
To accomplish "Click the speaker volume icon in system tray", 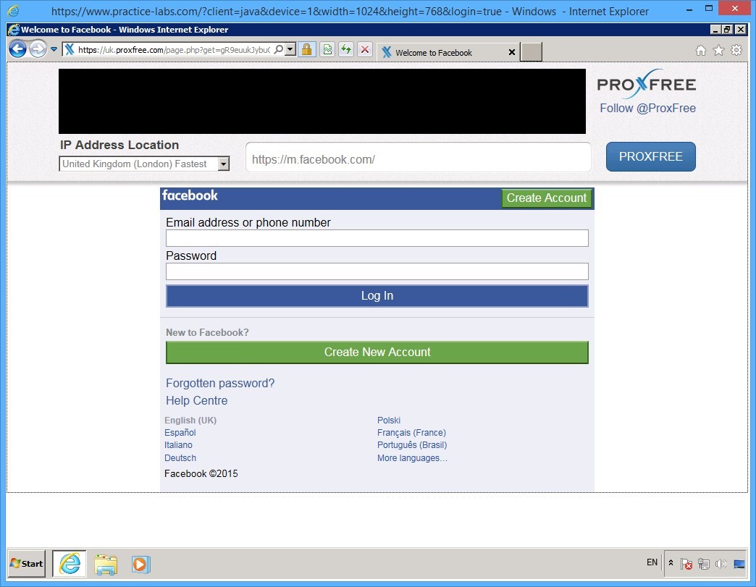I will coord(721,563).
